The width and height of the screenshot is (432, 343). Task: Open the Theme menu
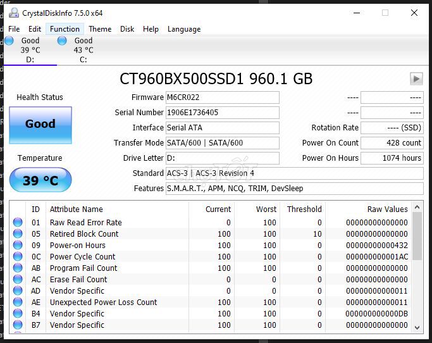[x=100, y=29]
